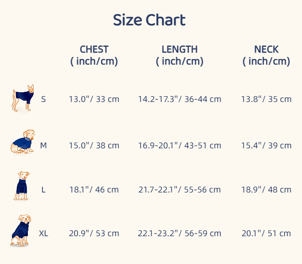This screenshot has height=264, width=302.
Task: Click the 20.1"/ 51 cm neck value
Action: click(266, 234)
